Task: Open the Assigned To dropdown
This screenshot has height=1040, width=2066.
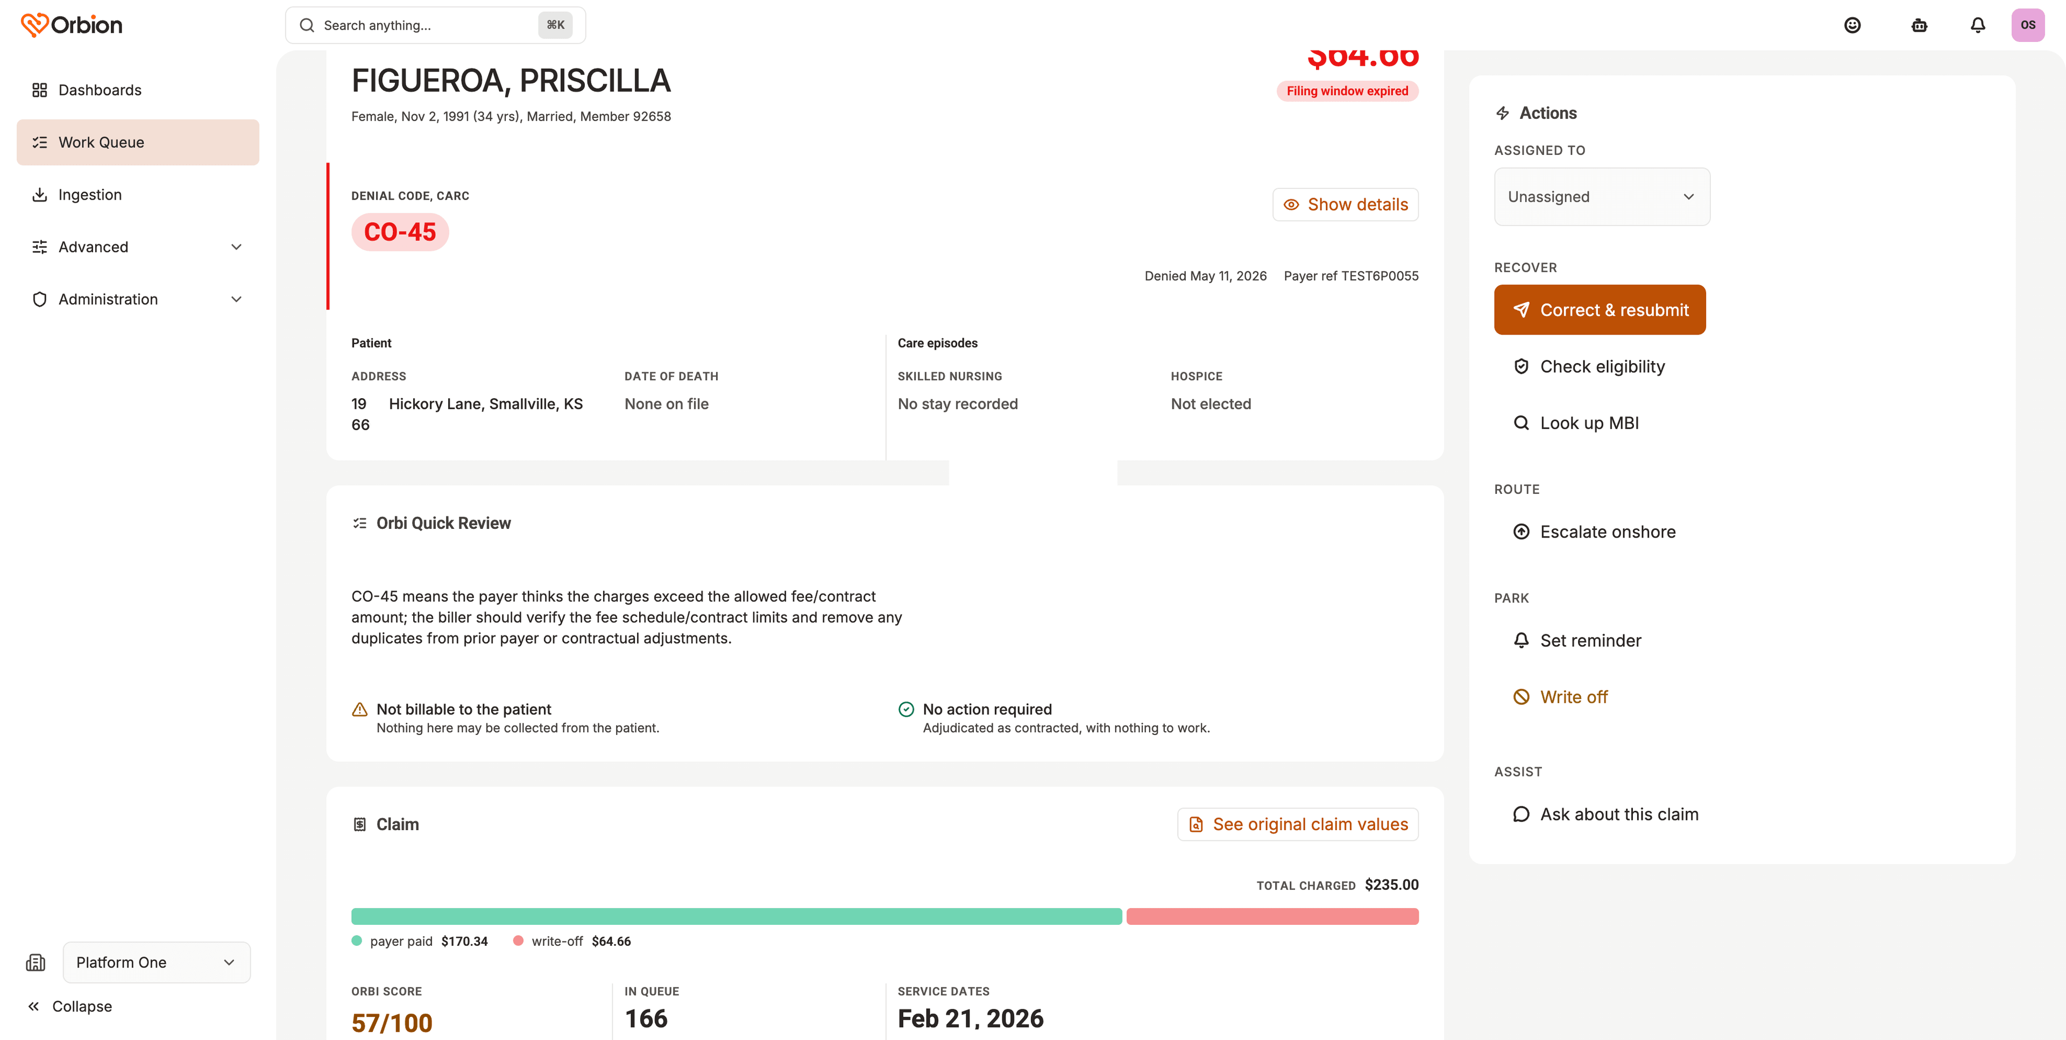Action: [1602, 196]
